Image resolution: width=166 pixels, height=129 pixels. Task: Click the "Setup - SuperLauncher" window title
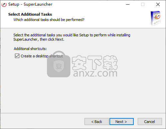click(30, 4)
